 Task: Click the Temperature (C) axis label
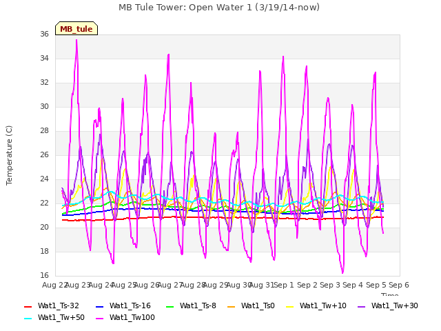9,155
